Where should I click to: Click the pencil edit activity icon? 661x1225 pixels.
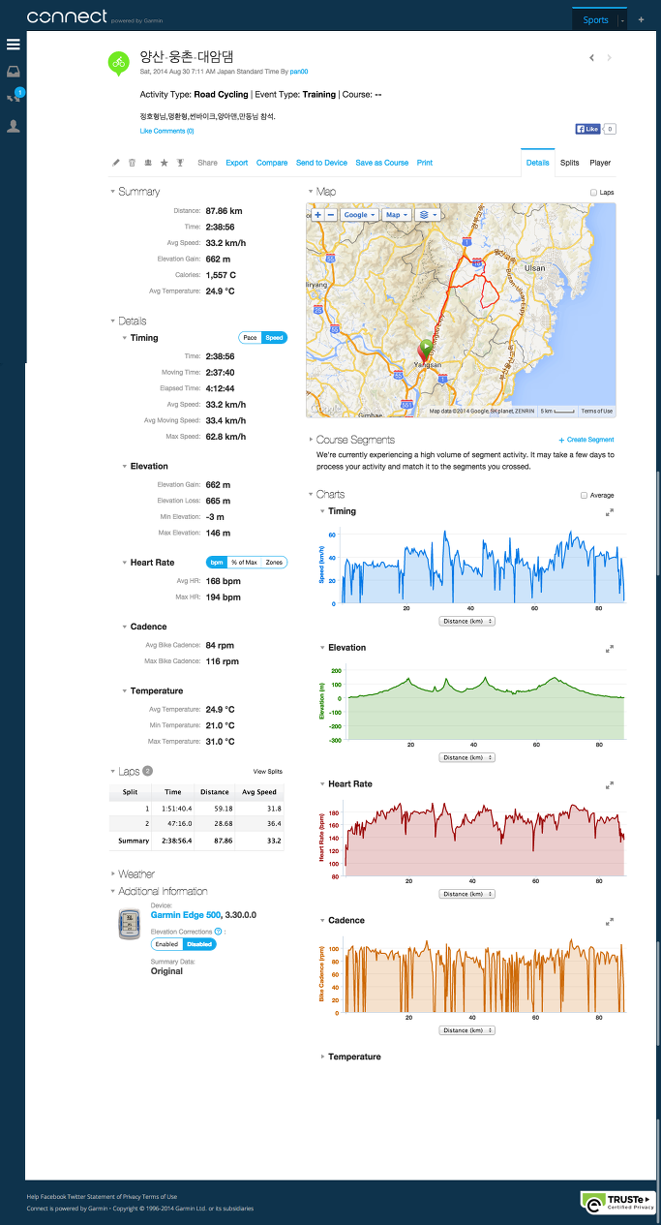click(116, 163)
